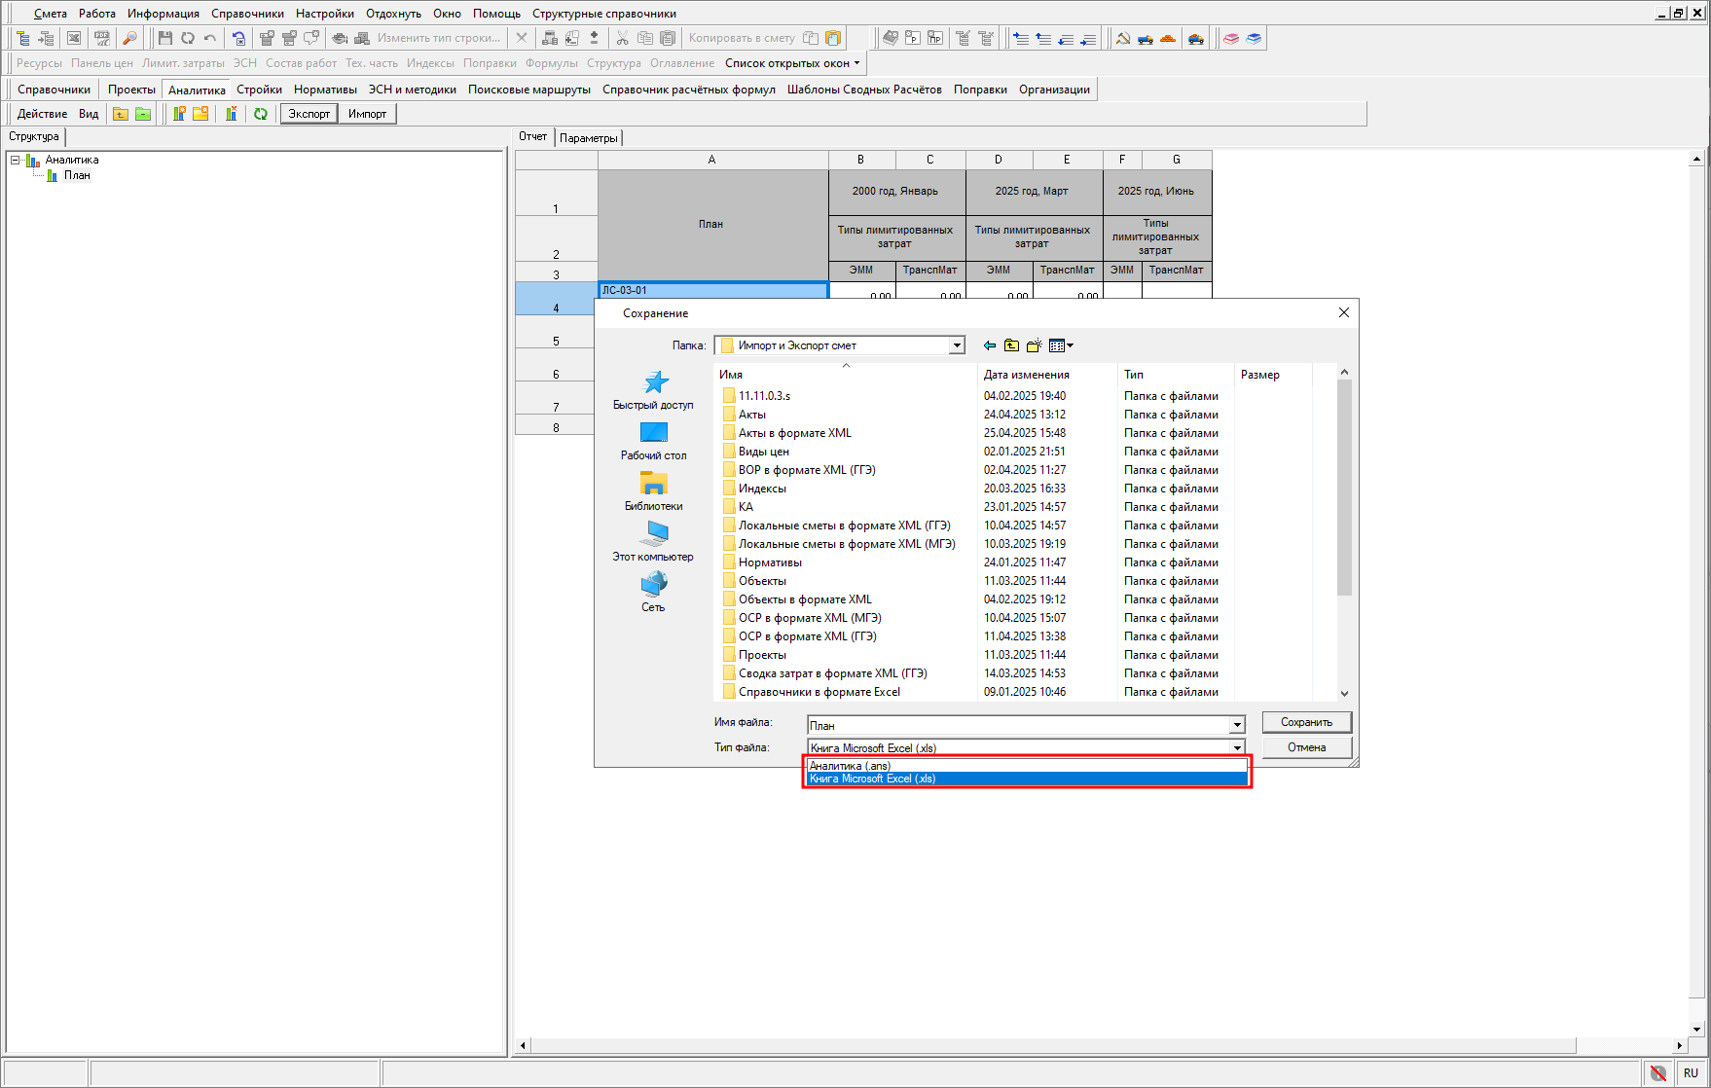
Task: Switch to the Параметры tab
Action: (x=589, y=138)
